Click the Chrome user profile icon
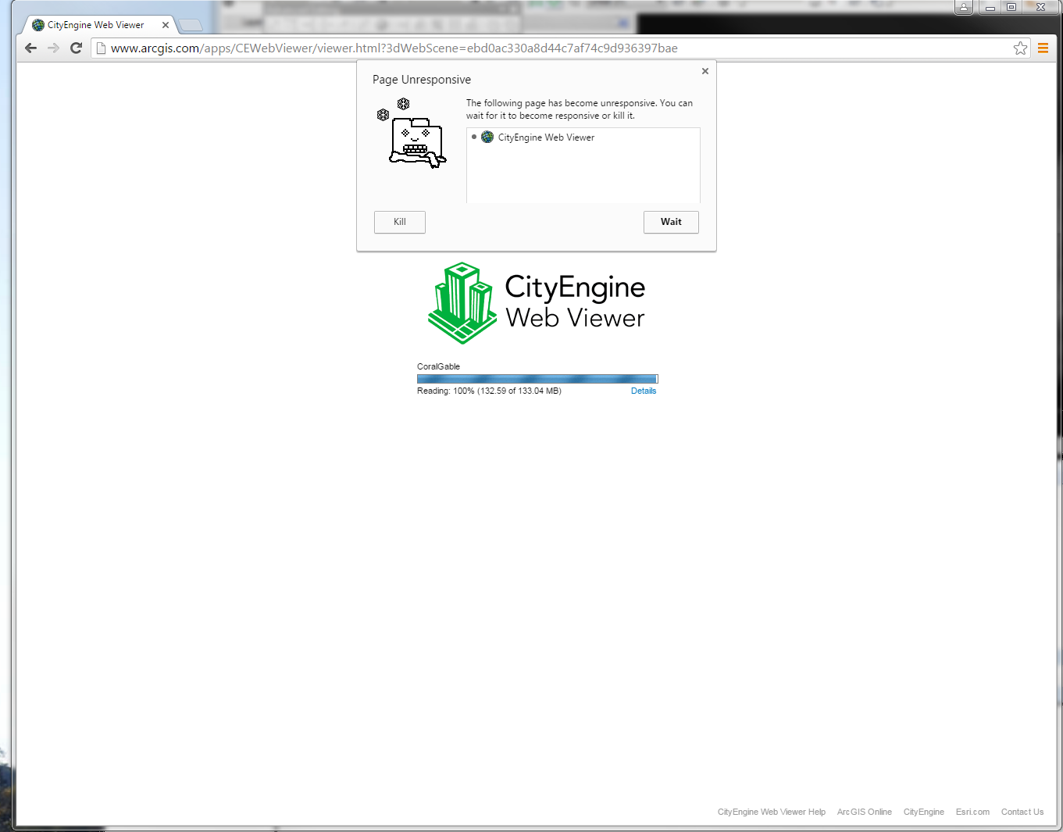The image size is (1063, 832). [x=964, y=7]
